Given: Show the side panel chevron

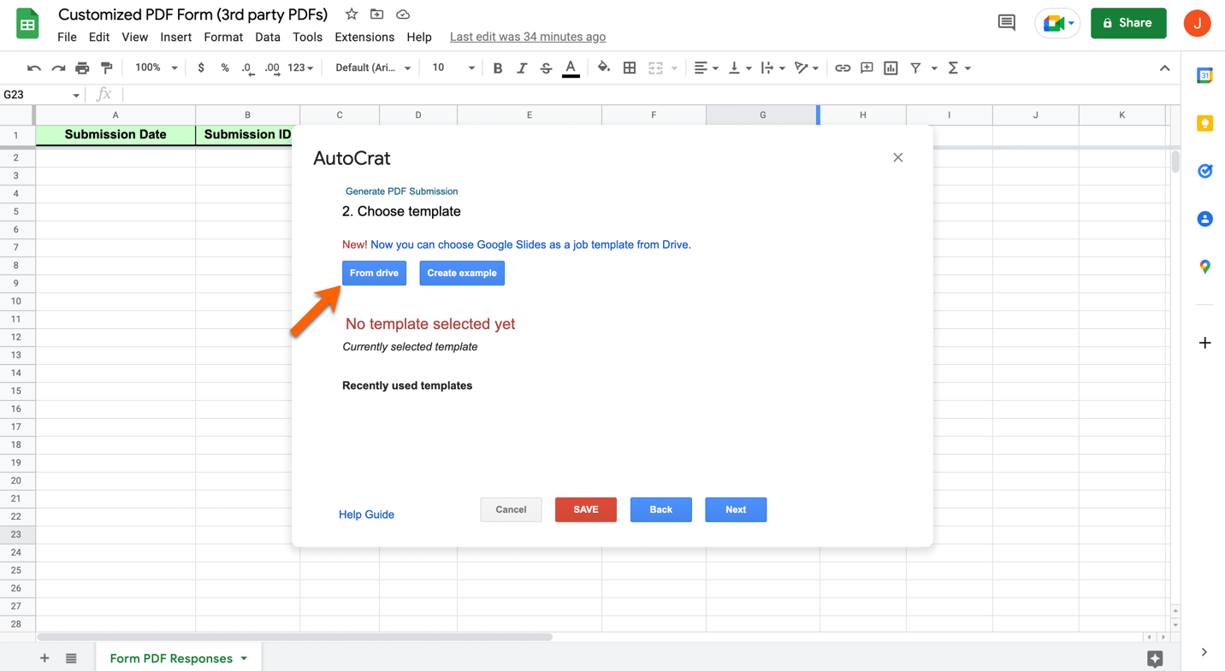Looking at the screenshot, I should point(1204,652).
